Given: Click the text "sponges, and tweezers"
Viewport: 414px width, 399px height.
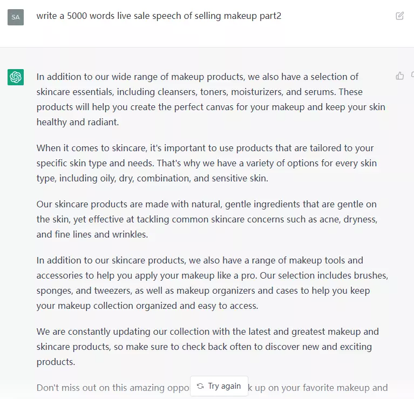Looking at the screenshot, I should coord(80,290).
